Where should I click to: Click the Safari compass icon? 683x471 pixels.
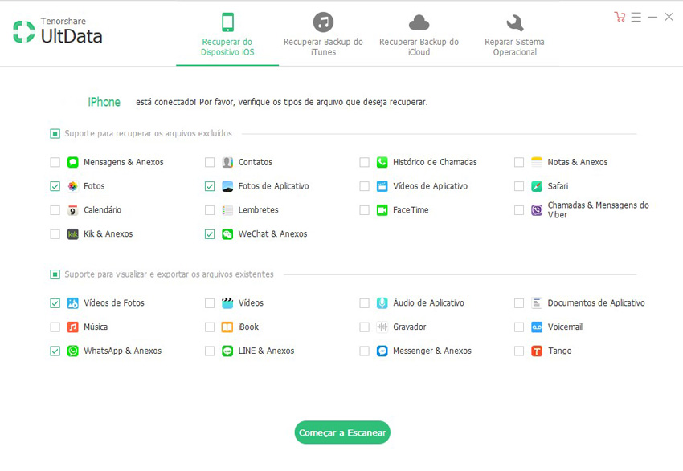click(x=537, y=186)
